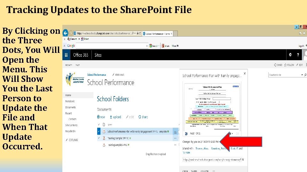This screenshot has height=172, width=307.
Task: Open Contacts under Recent
Action: [73, 119]
